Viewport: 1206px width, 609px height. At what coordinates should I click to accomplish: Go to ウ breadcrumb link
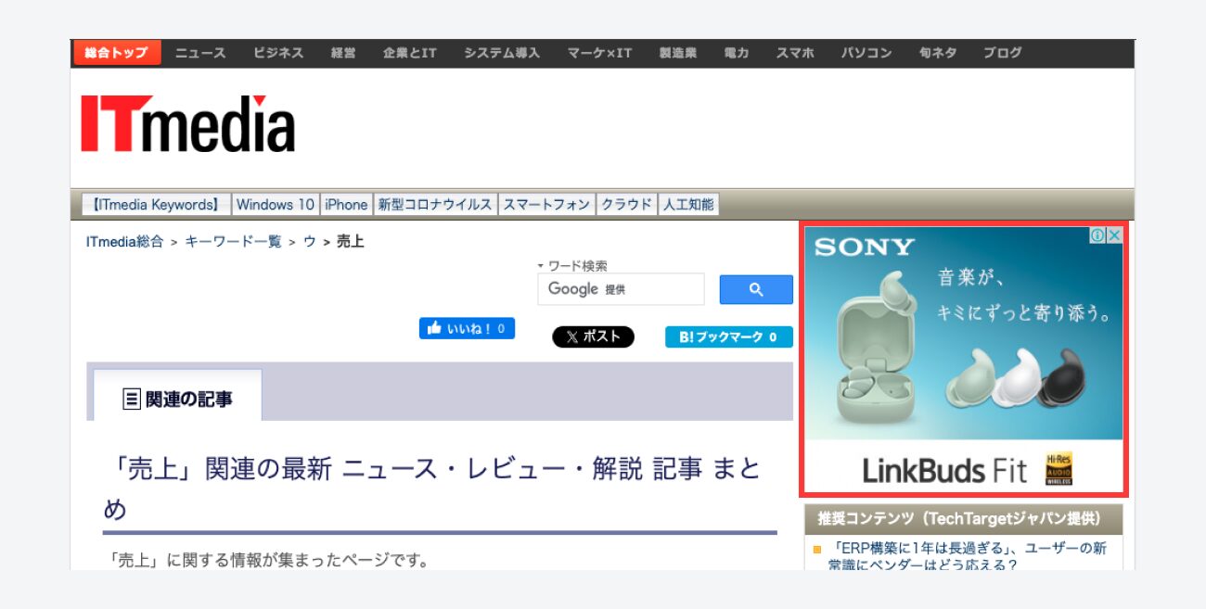[x=310, y=241]
